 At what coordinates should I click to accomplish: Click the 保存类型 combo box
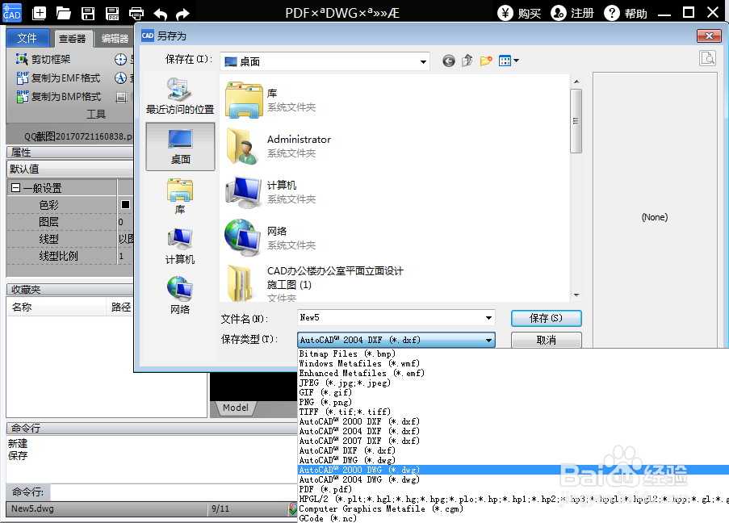pos(396,340)
